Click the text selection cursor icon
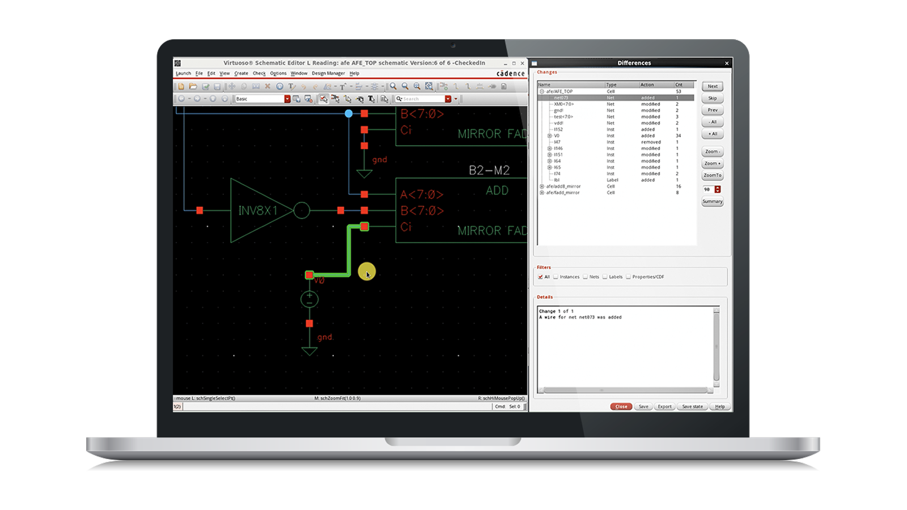907x510 pixels. [x=372, y=99]
